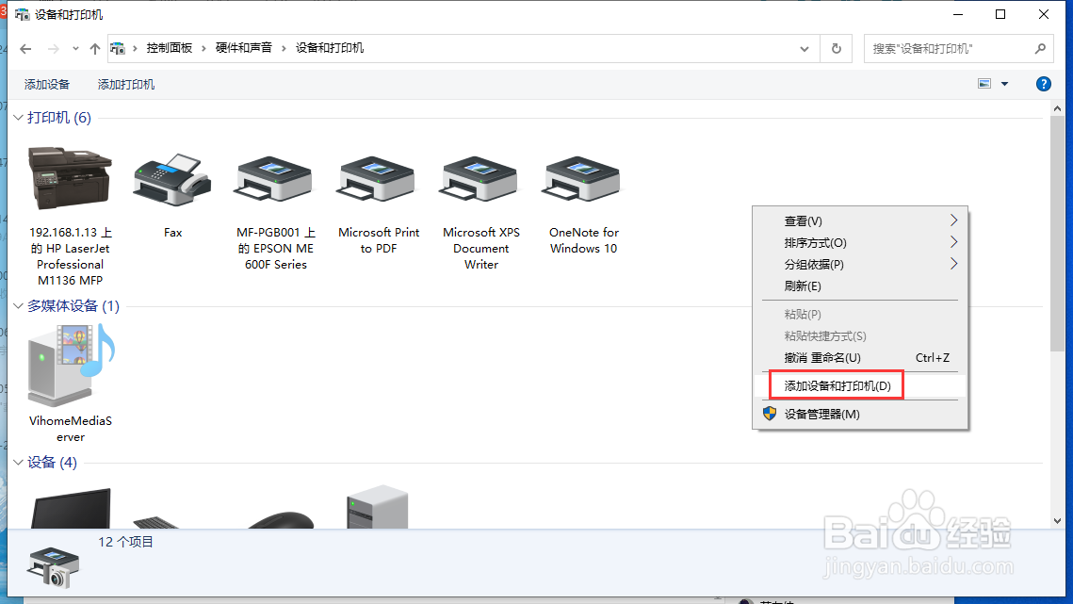Image resolution: width=1073 pixels, height=604 pixels.
Task: Click the address bar location icon
Action: tap(119, 49)
